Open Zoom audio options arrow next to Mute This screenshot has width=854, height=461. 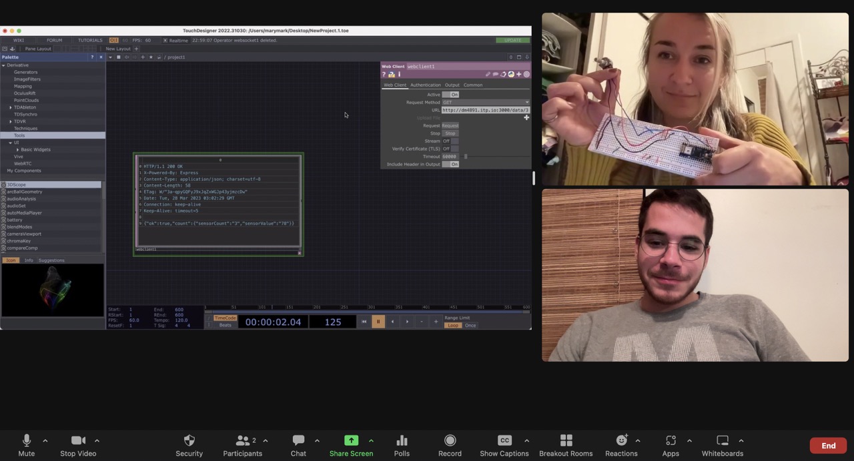[x=45, y=440]
